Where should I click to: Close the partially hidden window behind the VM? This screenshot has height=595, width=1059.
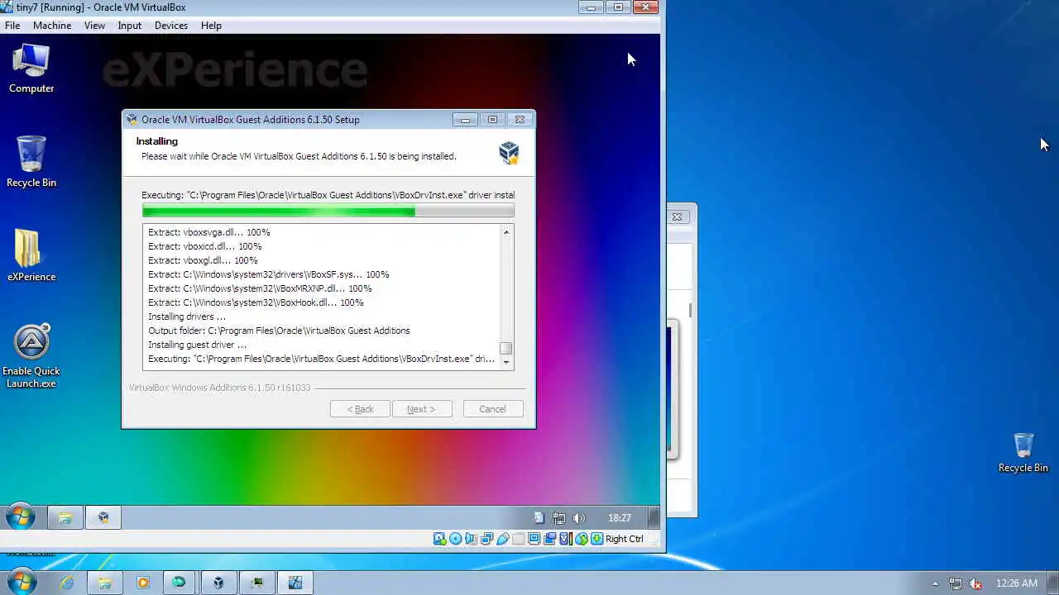[677, 217]
